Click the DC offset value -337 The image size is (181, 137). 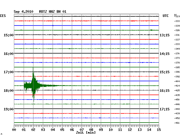coord(177,40)
